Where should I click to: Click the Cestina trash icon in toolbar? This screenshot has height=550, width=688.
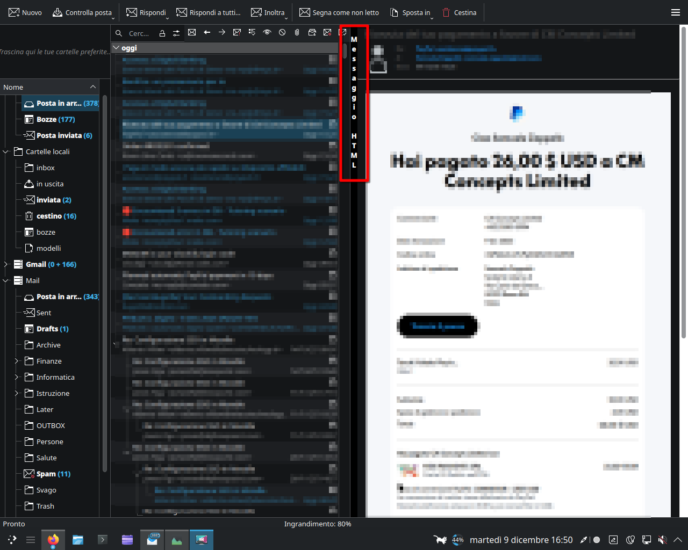tap(446, 12)
